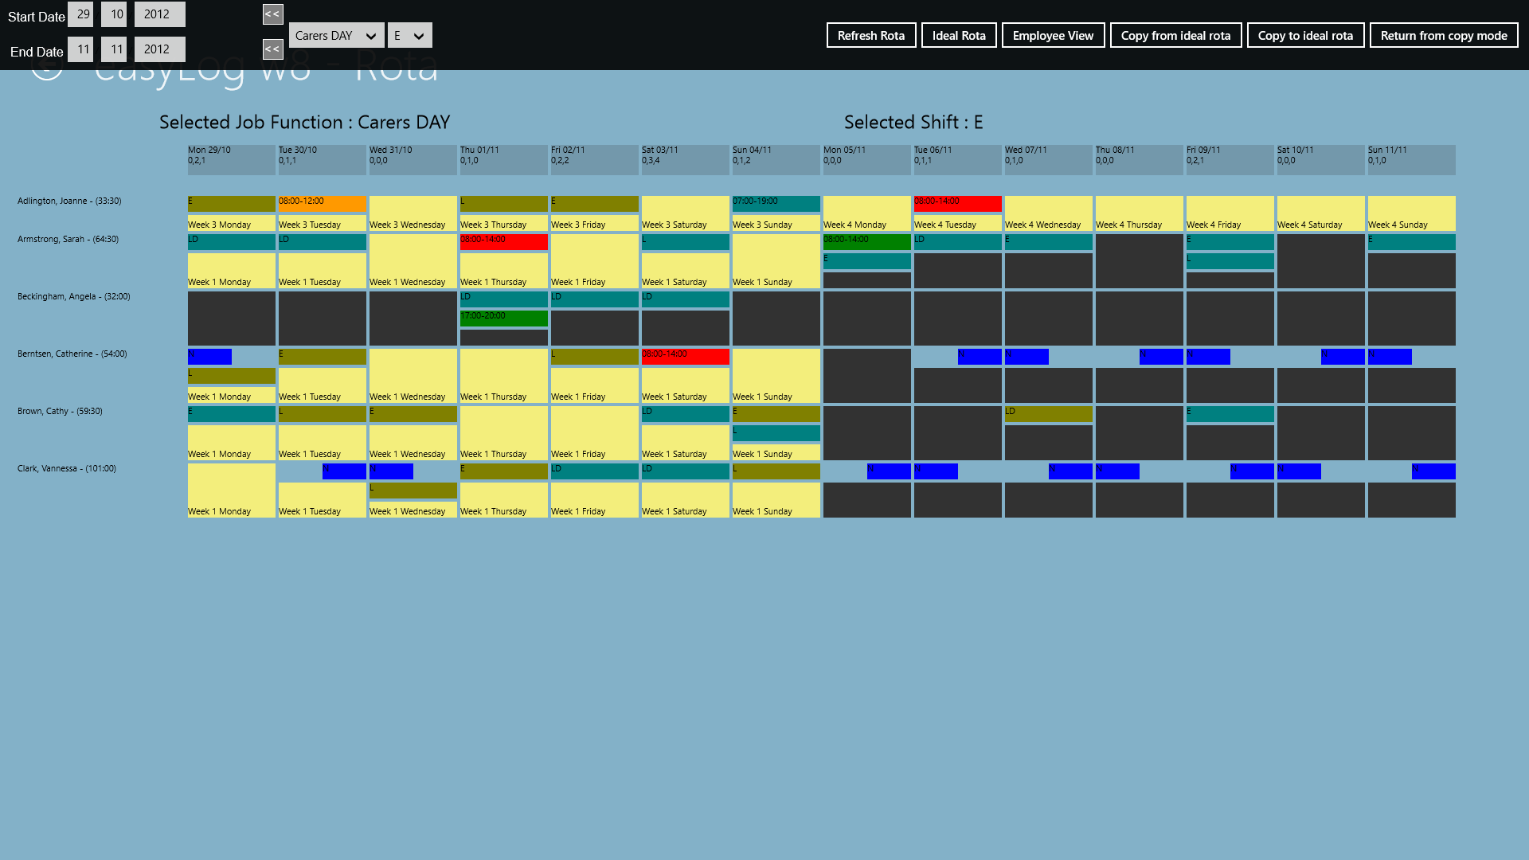Select the Mon 29/10 column header

point(232,159)
